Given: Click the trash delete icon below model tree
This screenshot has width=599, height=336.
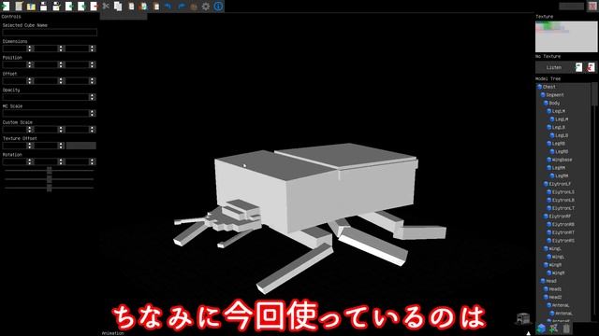Looking at the screenshot, I should pyautogui.click(x=566, y=329).
